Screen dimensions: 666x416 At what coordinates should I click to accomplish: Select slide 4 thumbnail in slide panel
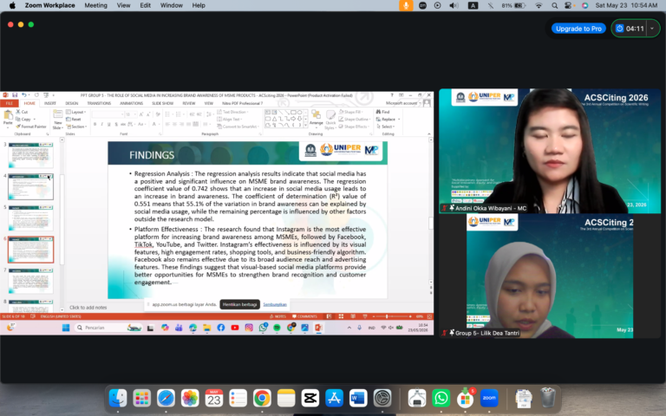coord(30,186)
